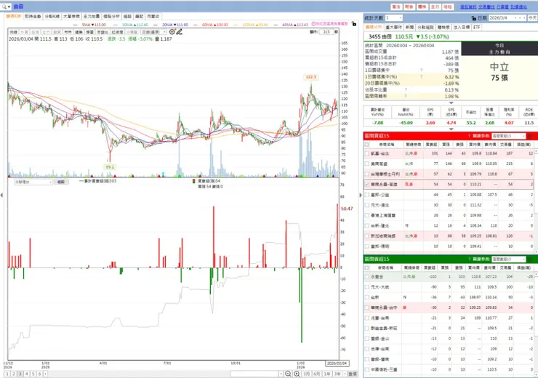Click the zoom out magnifier below the chart
538x378 pixels.
coord(288,374)
